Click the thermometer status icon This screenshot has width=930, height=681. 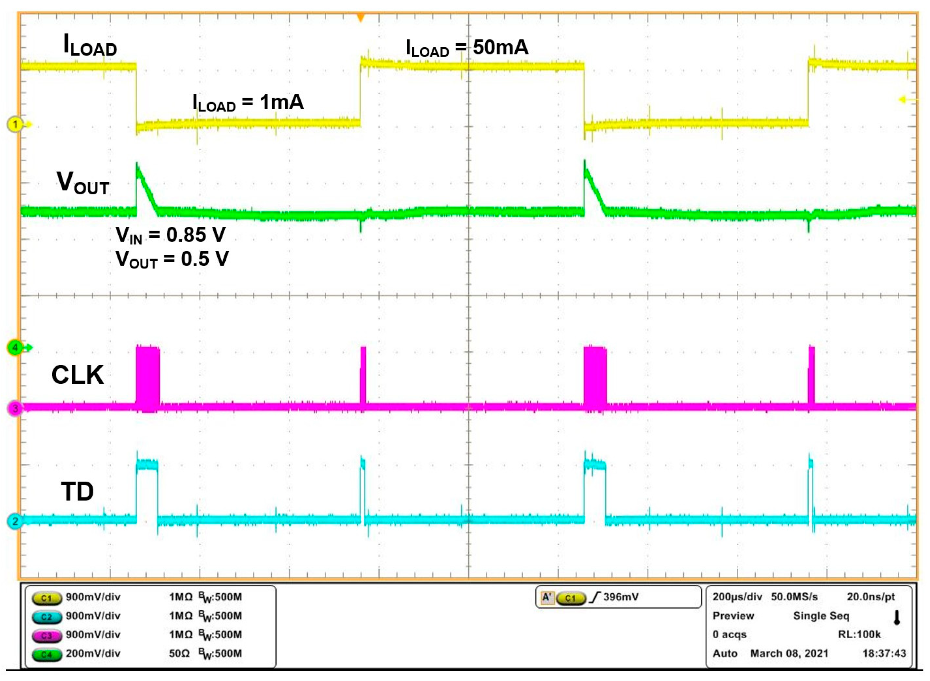coord(897,618)
